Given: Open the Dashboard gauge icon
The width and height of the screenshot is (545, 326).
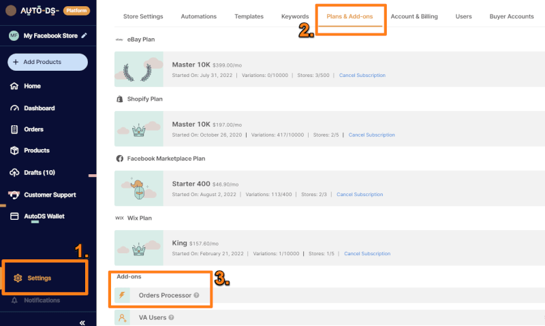Looking at the screenshot, I should (14, 108).
